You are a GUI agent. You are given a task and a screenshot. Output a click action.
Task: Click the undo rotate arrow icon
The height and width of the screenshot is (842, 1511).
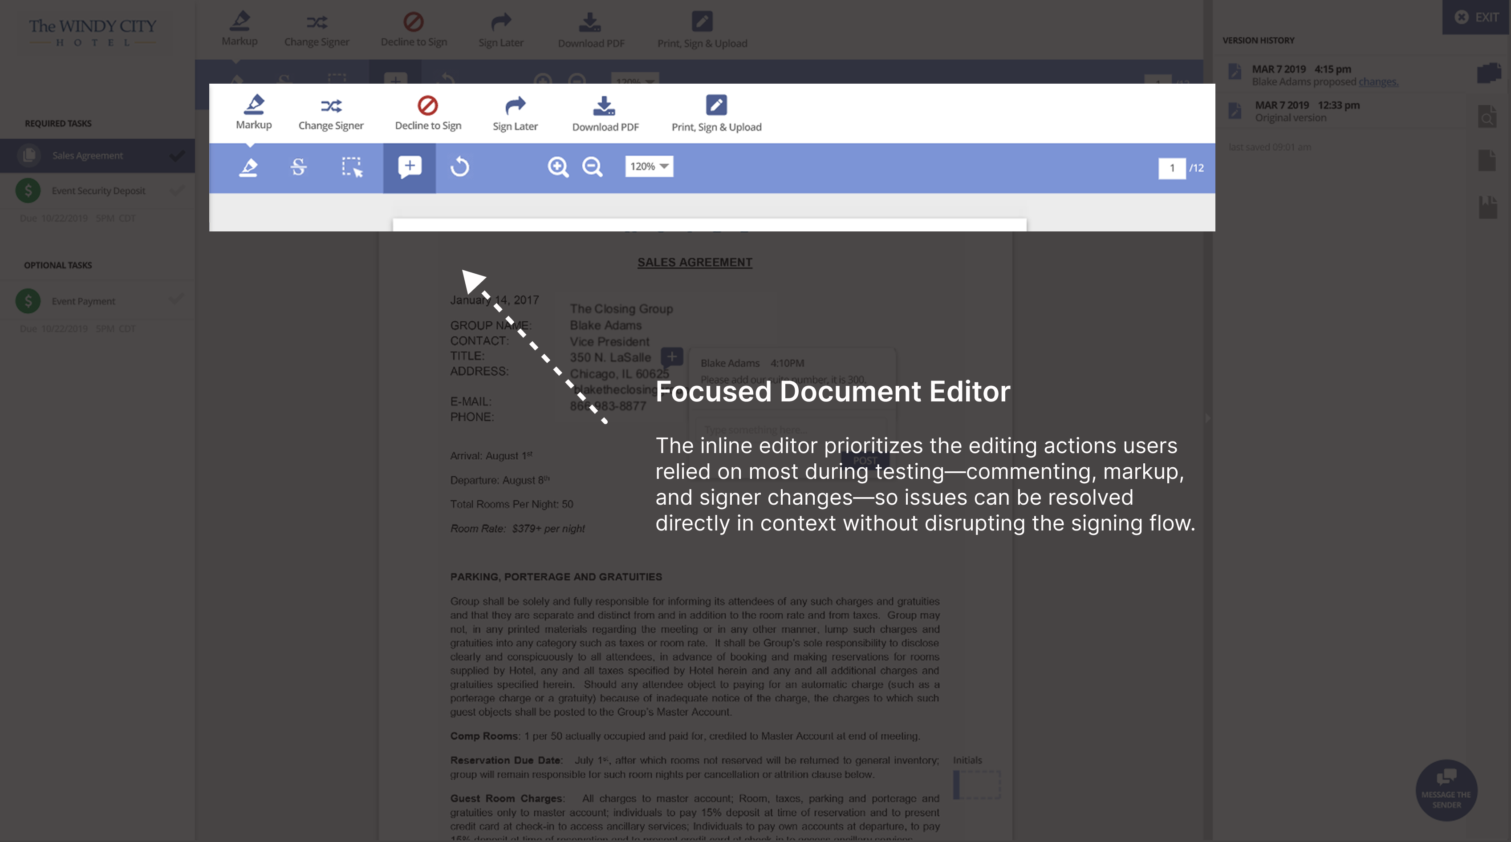tap(460, 167)
